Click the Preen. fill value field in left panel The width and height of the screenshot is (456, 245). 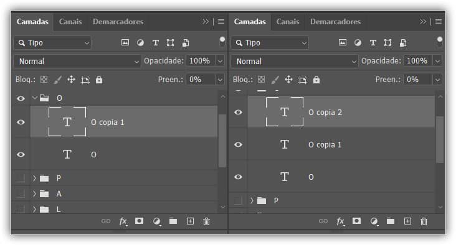click(201, 80)
